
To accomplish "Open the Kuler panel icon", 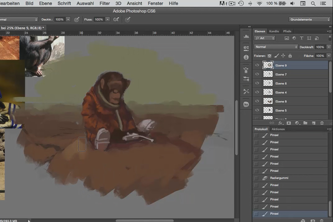I will 246,104.
